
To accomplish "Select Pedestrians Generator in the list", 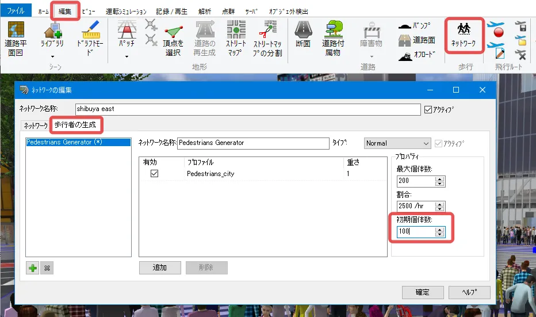I will pos(64,142).
